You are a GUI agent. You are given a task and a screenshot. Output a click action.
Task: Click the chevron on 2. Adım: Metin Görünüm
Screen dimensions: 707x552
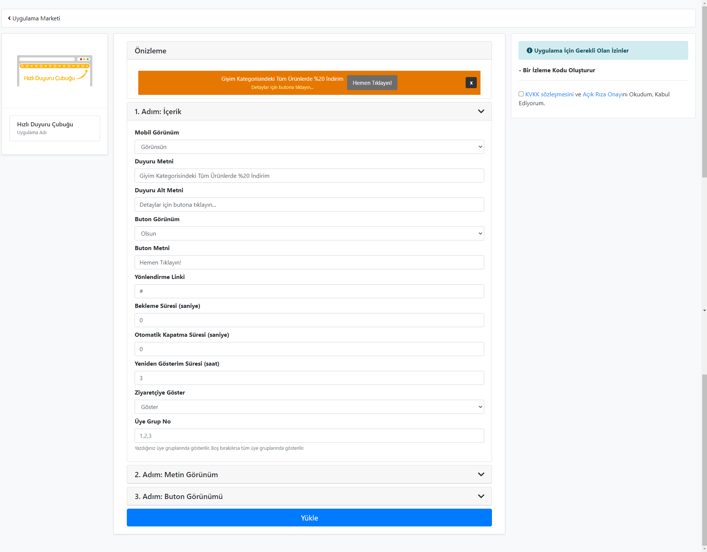coord(481,475)
